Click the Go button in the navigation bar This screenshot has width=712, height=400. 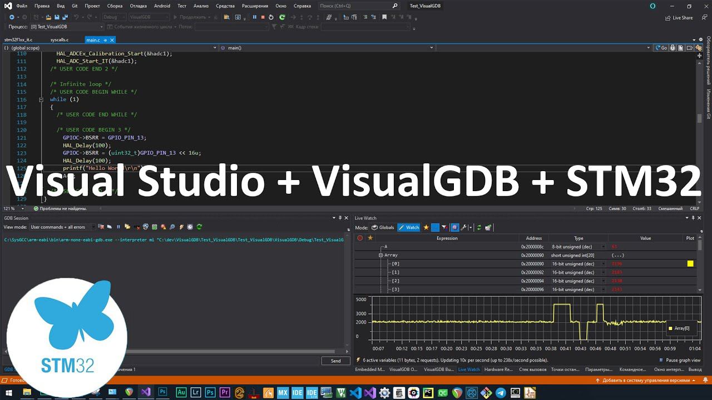[661, 48]
